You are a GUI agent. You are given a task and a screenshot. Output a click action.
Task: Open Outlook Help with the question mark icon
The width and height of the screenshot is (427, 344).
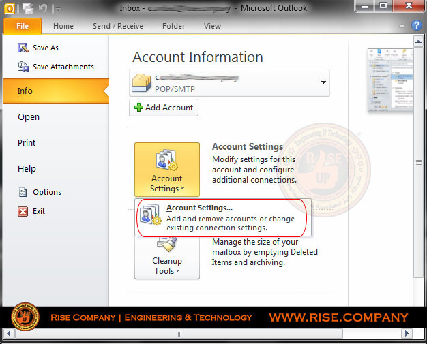(x=416, y=25)
